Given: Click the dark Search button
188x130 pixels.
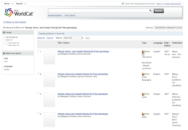Looking at the screenshot, I should coord(159,11).
